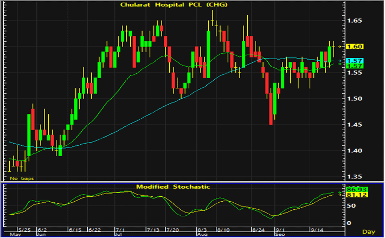Click the 0 level stochastic axis label

(349, 223)
